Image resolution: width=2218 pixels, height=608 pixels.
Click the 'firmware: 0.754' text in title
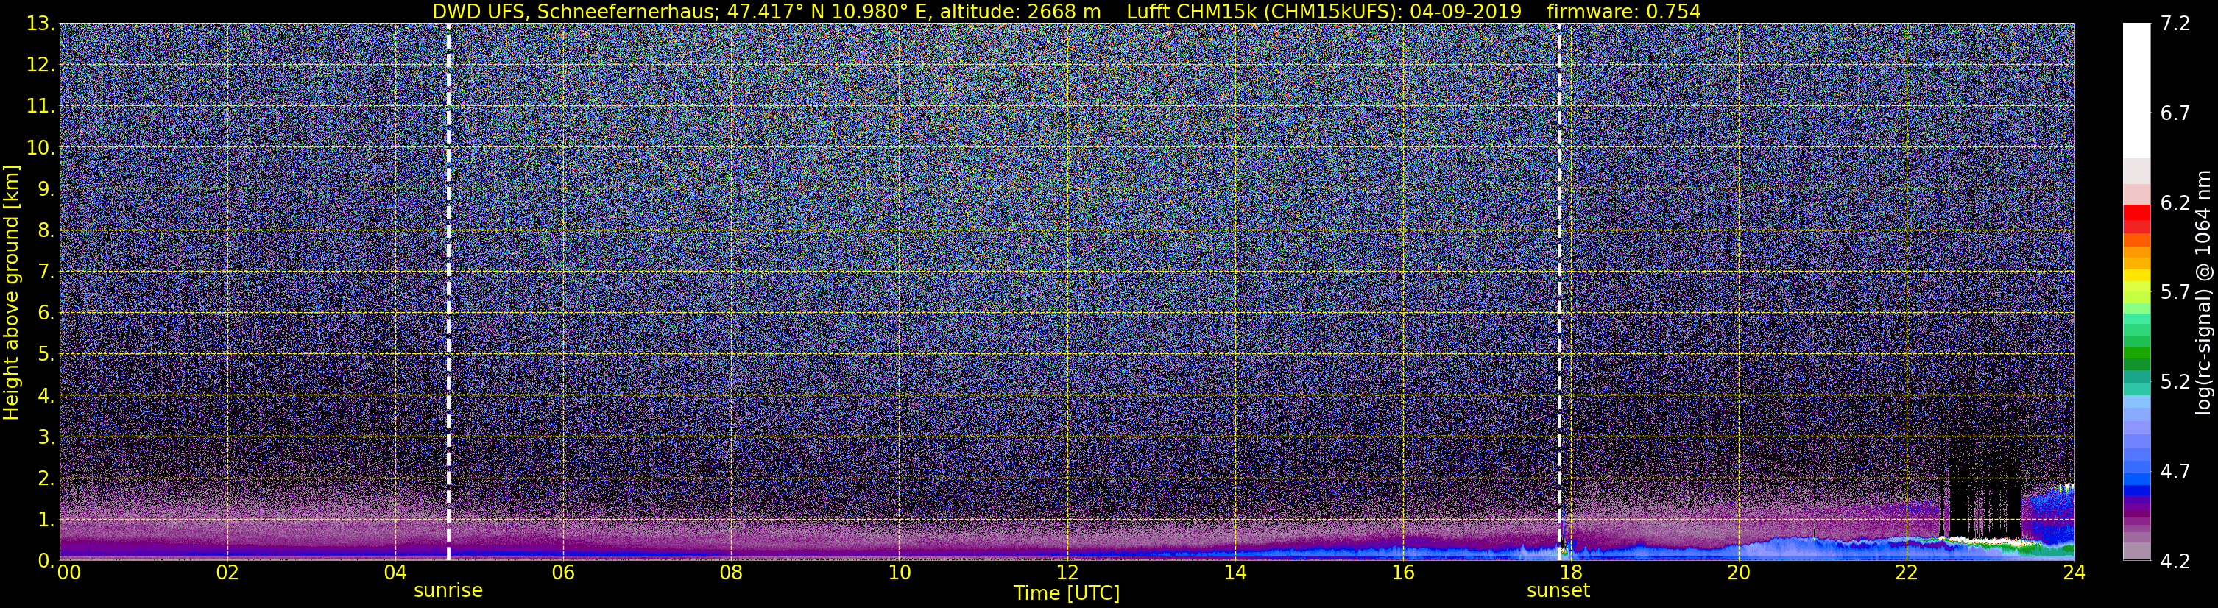[x=1624, y=12]
